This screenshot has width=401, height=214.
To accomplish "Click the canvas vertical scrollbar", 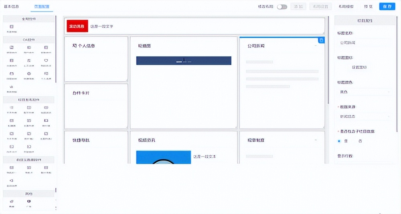I will click(x=328, y=60).
